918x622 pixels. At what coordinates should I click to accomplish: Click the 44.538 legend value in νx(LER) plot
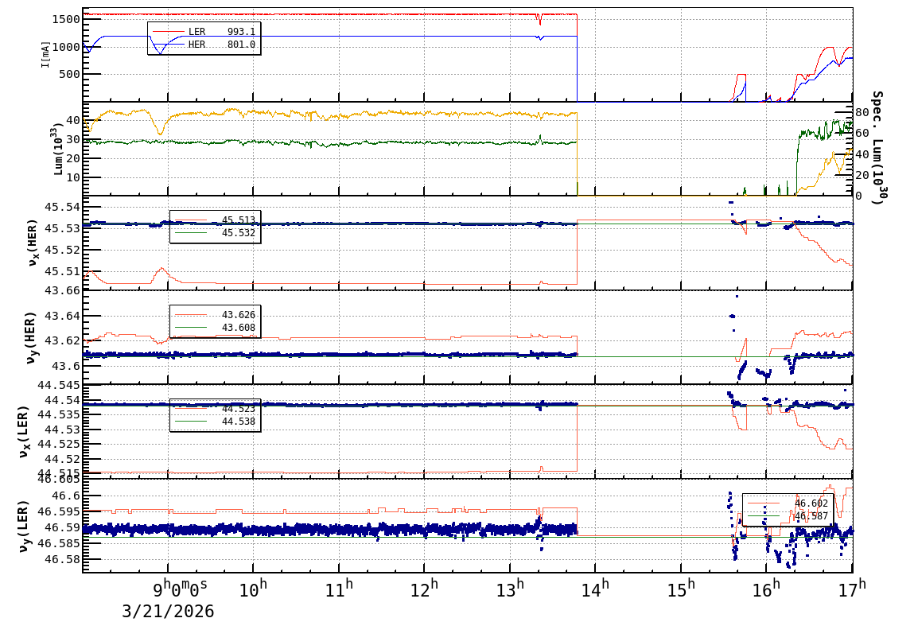[x=239, y=422]
